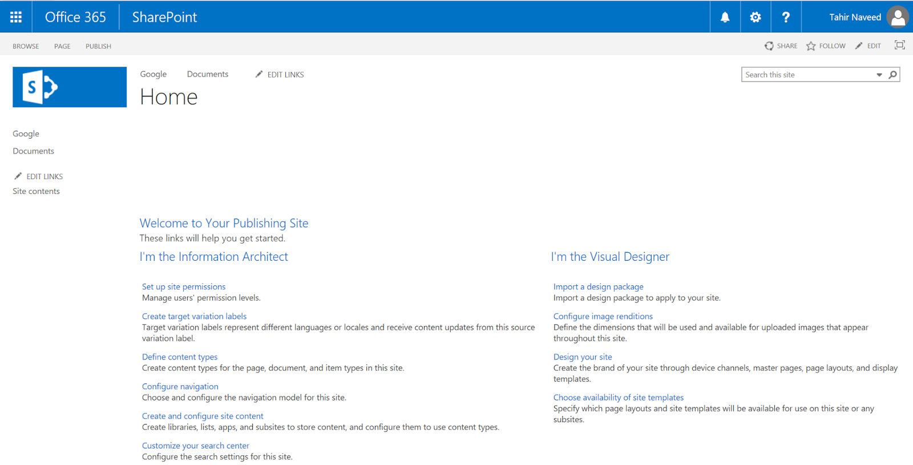Open the Publish ribbon tab
This screenshot has height=465, width=913.
(98, 46)
